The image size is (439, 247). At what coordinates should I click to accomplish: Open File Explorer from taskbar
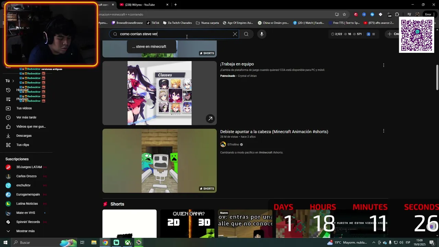94,243
